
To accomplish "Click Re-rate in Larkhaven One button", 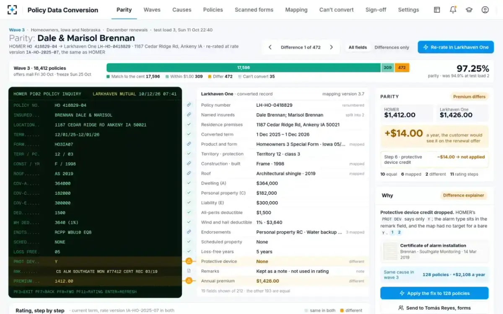I will click(x=456, y=47).
